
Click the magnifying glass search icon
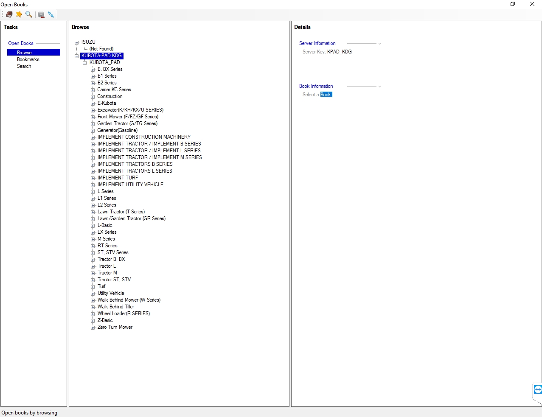click(29, 14)
